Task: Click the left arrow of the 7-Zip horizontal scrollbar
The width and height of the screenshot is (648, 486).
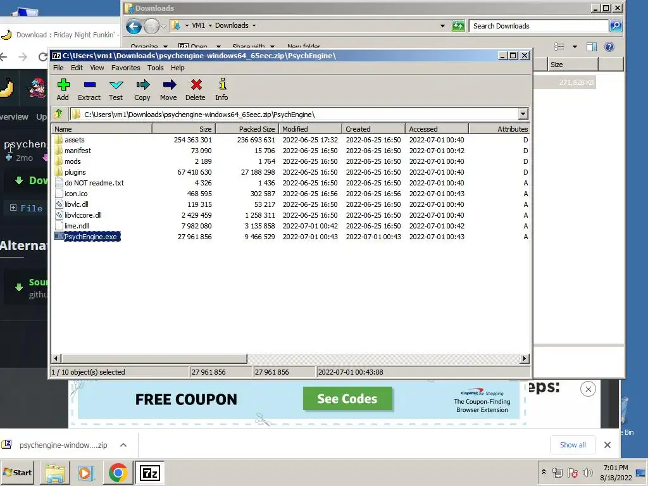Action: (56, 358)
